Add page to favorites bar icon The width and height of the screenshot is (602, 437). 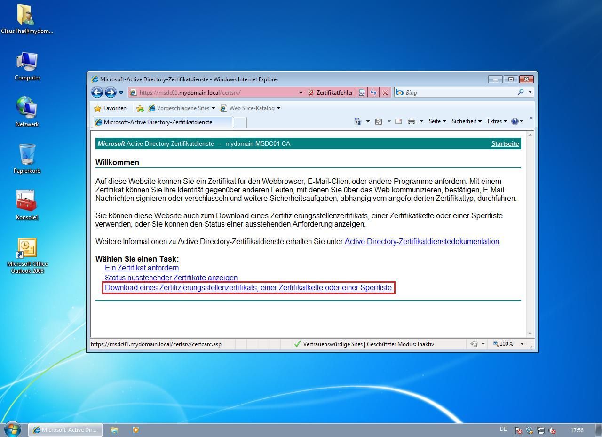tap(140, 108)
